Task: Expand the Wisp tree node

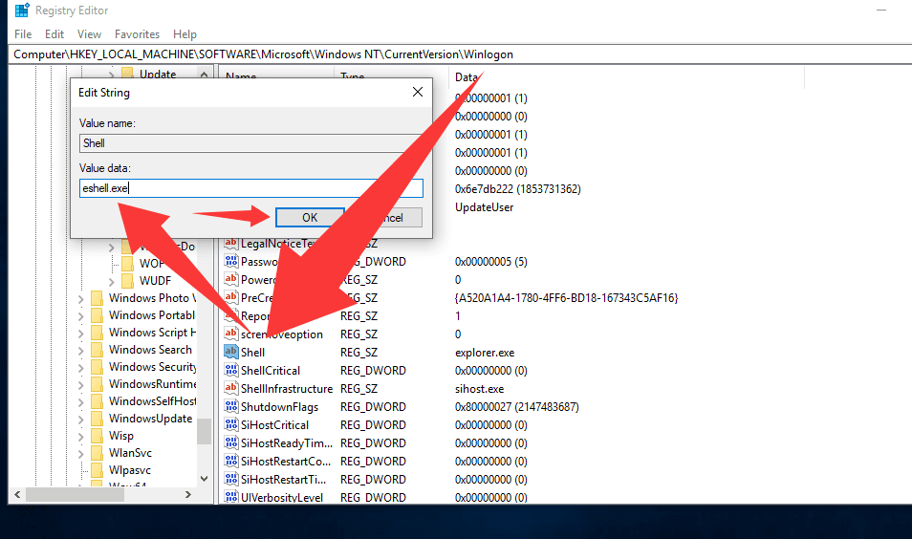Action: 81,437
